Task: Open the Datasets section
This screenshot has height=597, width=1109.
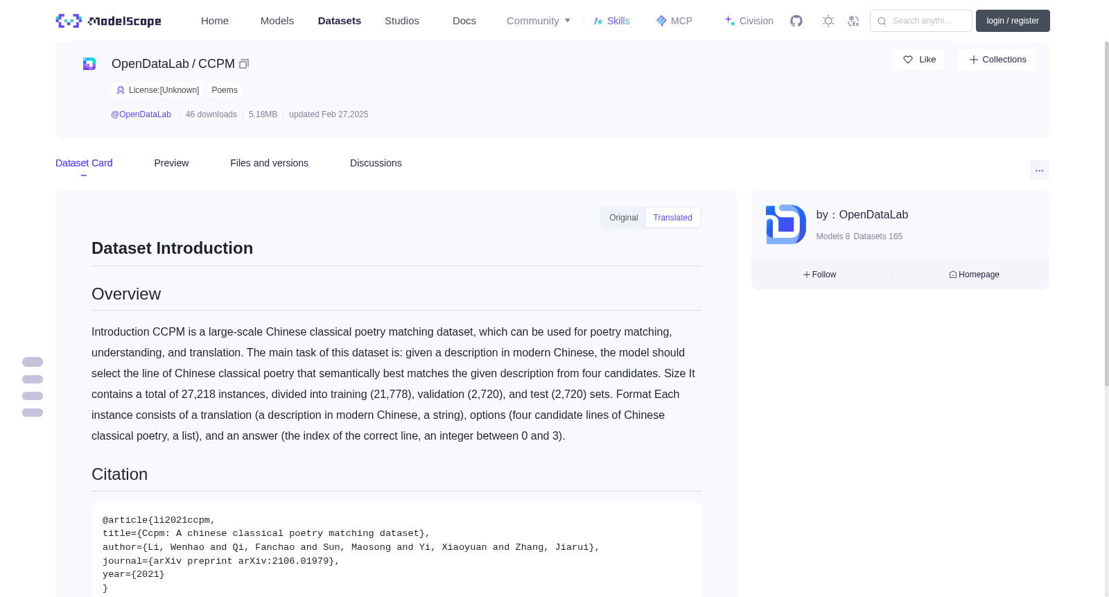Action: [x=340, y=21]
